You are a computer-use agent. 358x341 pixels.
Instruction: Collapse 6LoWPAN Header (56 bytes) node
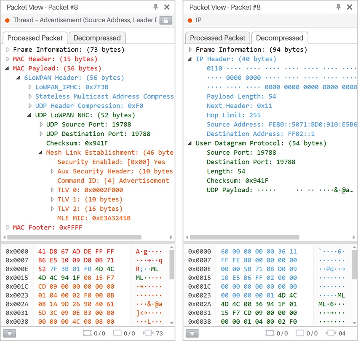pyautogui.click(x=18, y=78)
